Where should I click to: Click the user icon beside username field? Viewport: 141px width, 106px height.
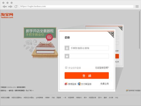click(67, 48)
